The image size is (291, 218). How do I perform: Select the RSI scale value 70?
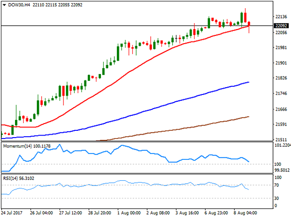pos(276,185)
